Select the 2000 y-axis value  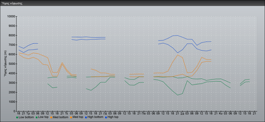tap(12, 92)
